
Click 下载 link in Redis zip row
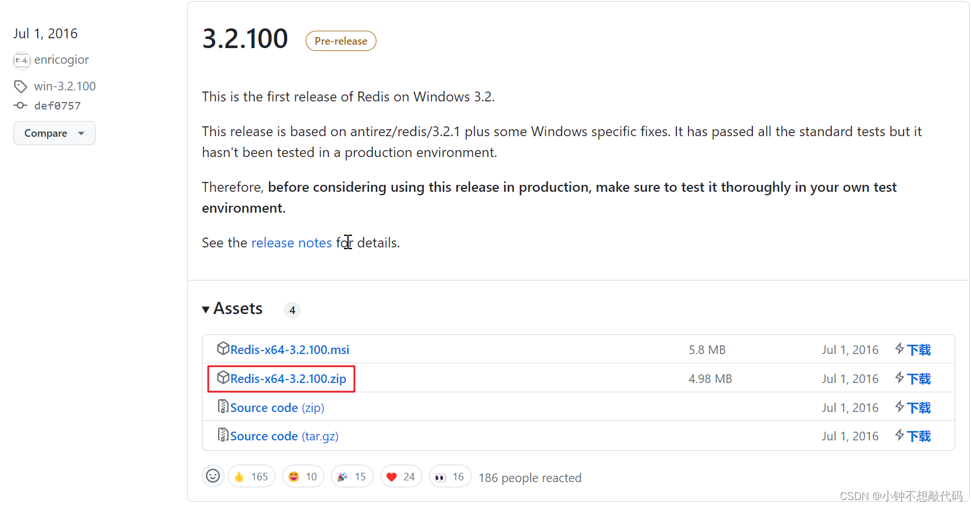pos(919,379)
